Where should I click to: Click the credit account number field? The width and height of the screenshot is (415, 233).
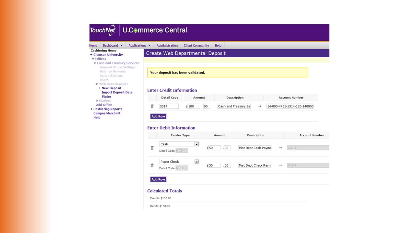click(x=290, y=106)
